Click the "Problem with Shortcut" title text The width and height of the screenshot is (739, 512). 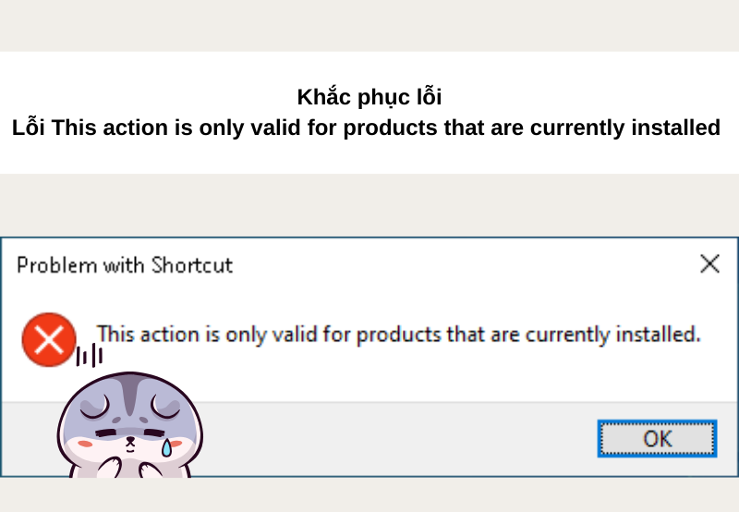pos(125,265)
